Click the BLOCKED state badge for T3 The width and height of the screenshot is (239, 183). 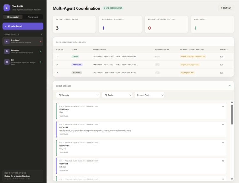click(x=77, y=73)
